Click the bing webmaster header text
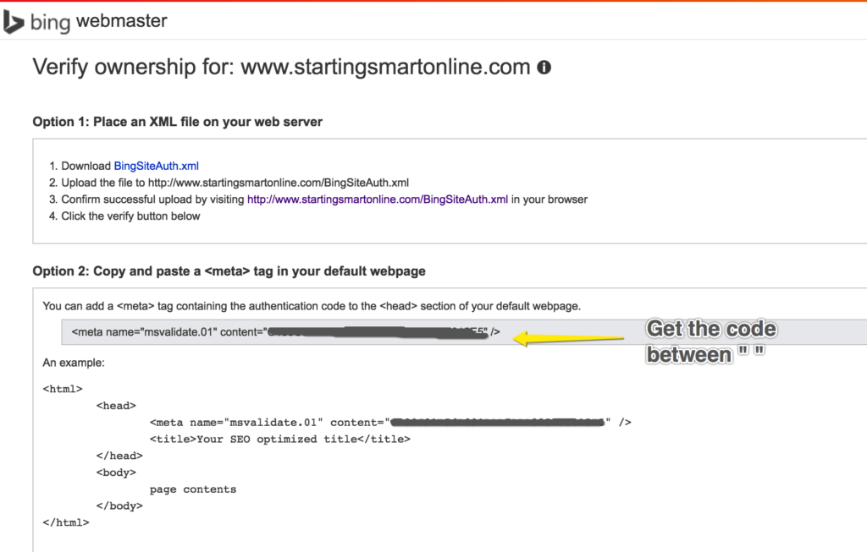The height and width of the screenshot is (552, 867). tap(98, 21)
